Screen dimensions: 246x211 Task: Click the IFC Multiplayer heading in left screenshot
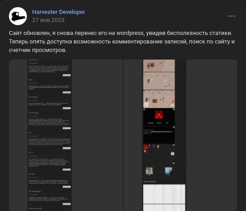[35, 191]
